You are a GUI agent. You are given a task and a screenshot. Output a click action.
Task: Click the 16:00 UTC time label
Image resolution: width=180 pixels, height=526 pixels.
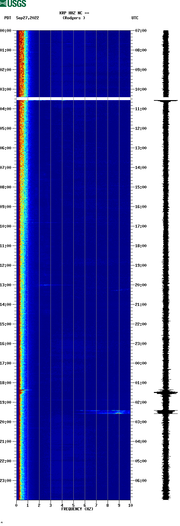click(x=141, y=207)
